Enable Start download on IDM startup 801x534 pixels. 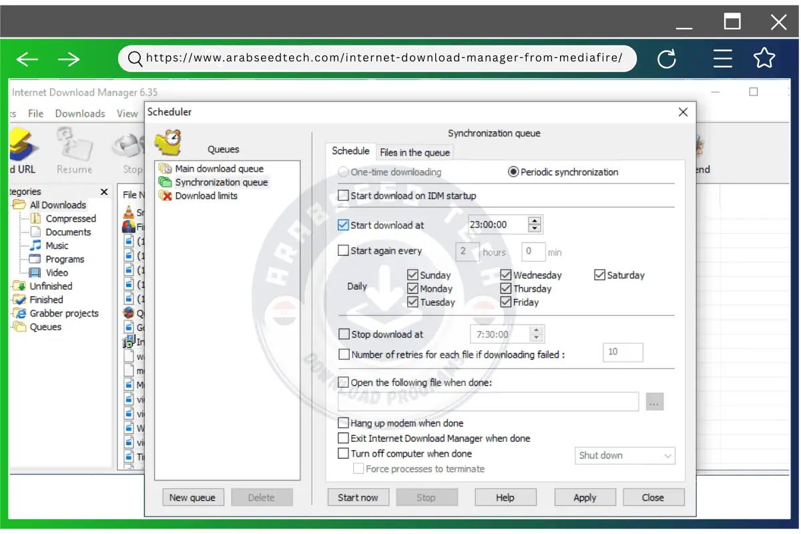coord(344,196)
